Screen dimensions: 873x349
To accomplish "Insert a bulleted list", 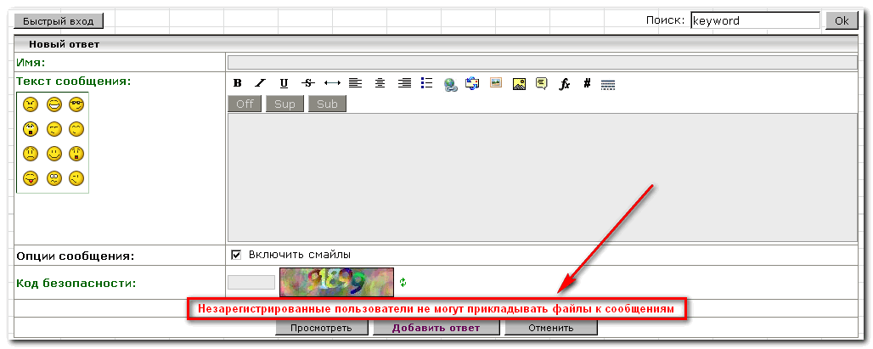I will [426, 83].
